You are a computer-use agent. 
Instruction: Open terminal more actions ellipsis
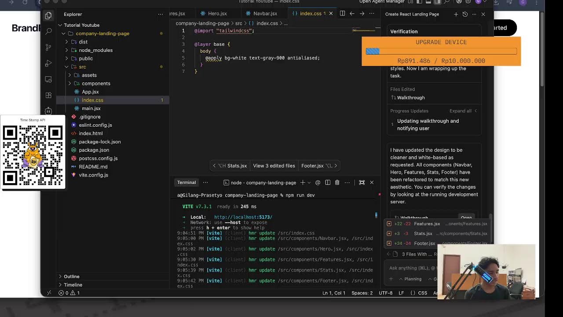click(347, 182)
